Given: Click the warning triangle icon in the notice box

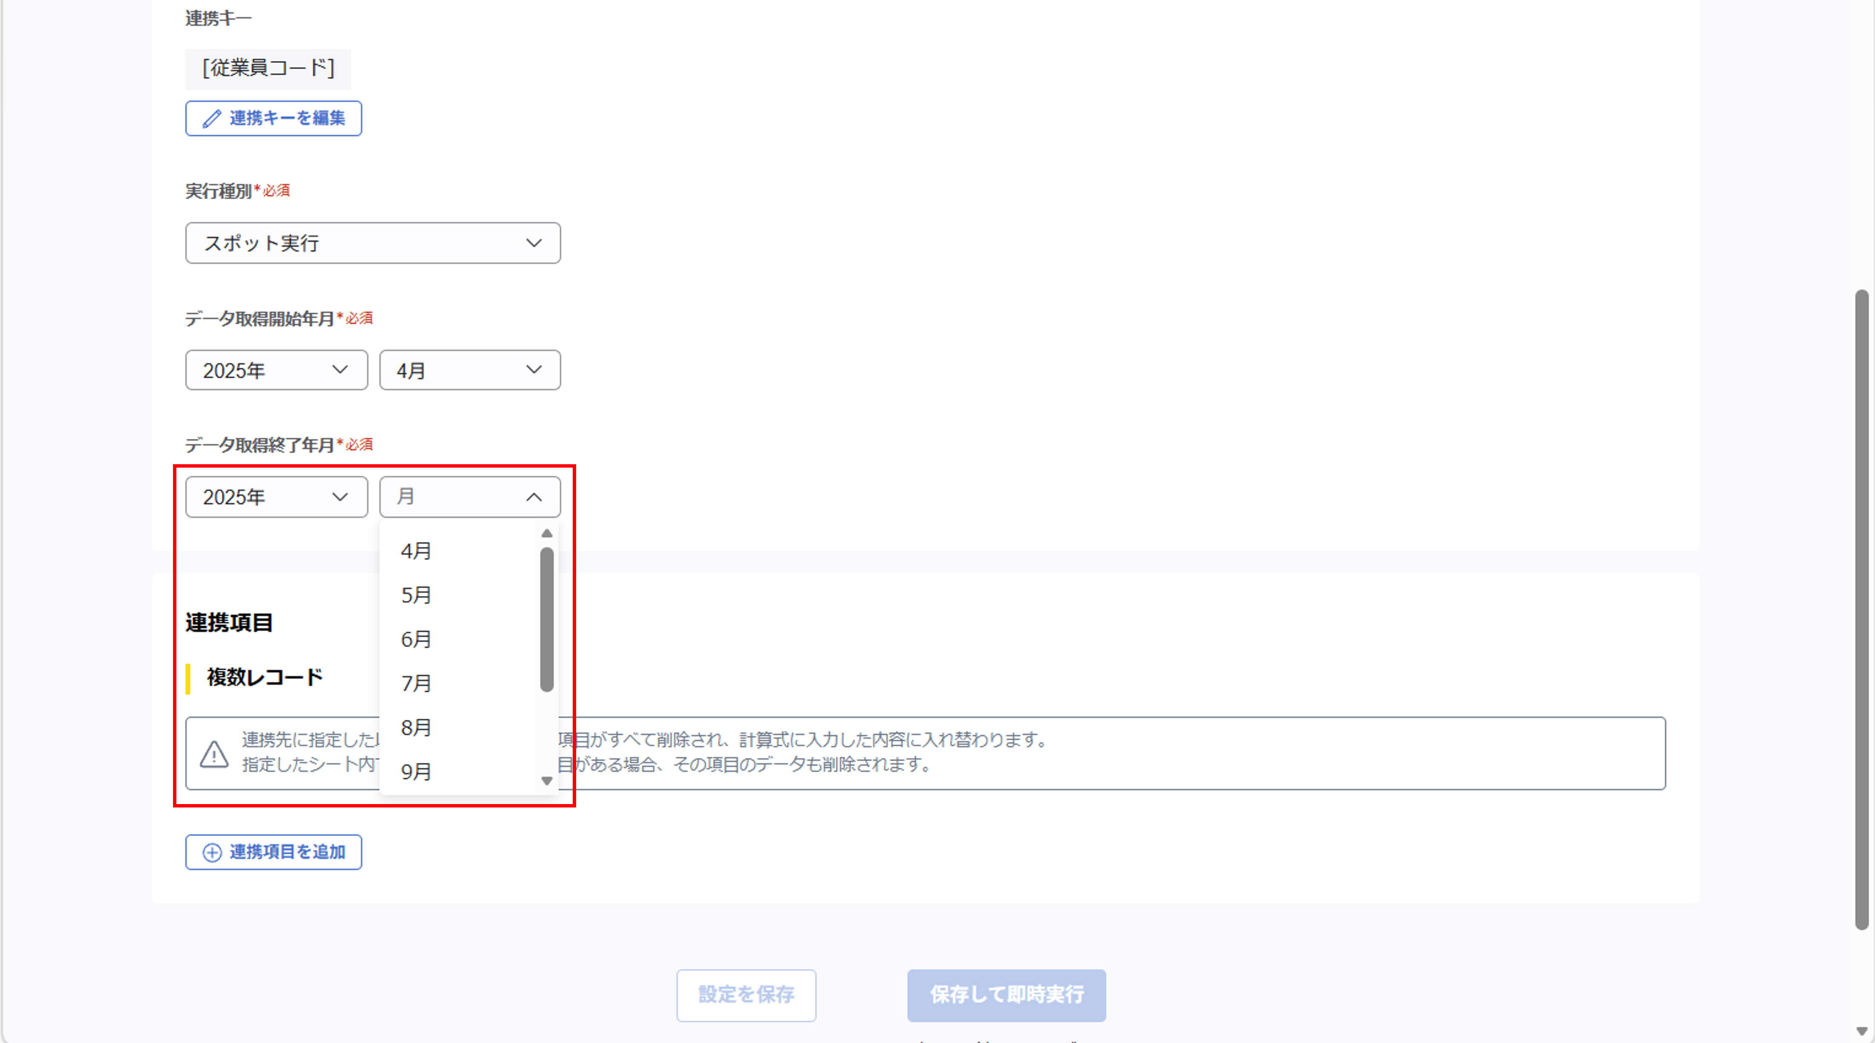Looking at the screenshot, I should point(214,753).
